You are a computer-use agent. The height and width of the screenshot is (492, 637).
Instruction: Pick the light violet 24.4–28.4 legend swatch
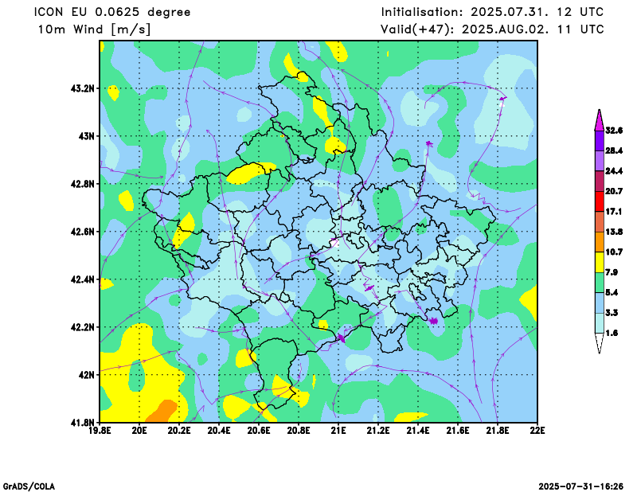click(600, 162)
